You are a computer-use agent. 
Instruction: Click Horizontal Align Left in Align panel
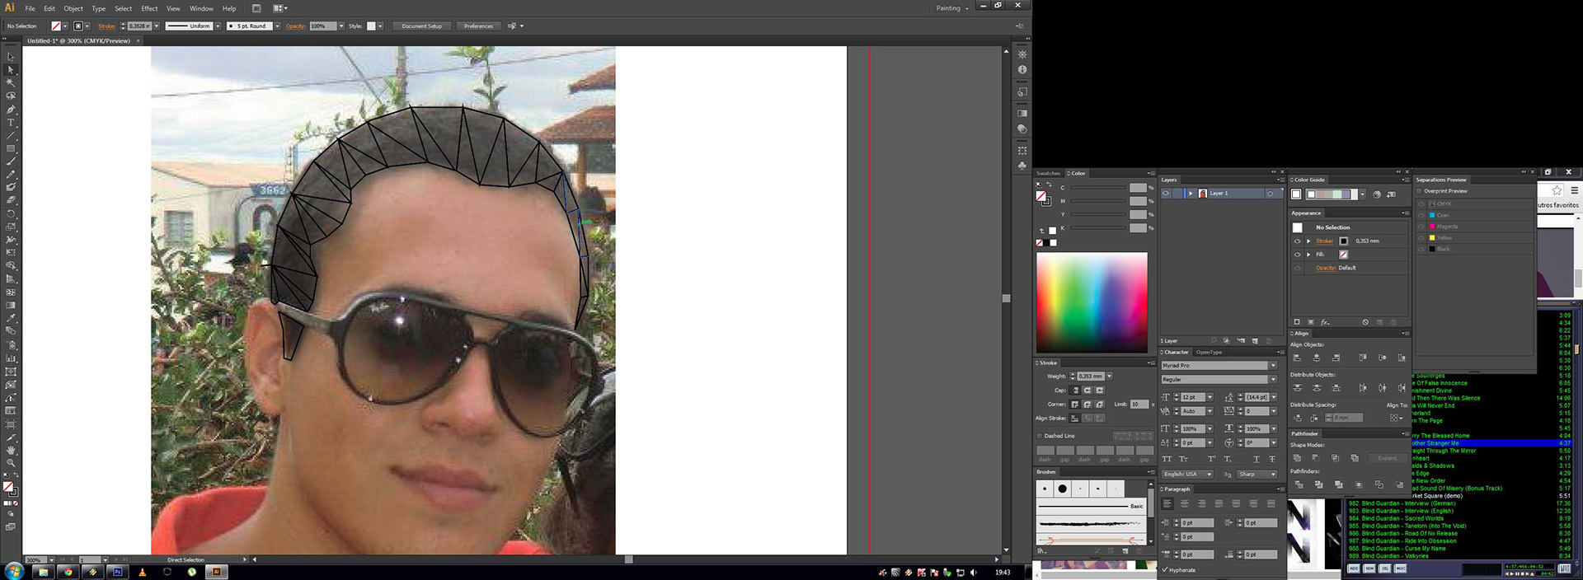point(1297,358)
